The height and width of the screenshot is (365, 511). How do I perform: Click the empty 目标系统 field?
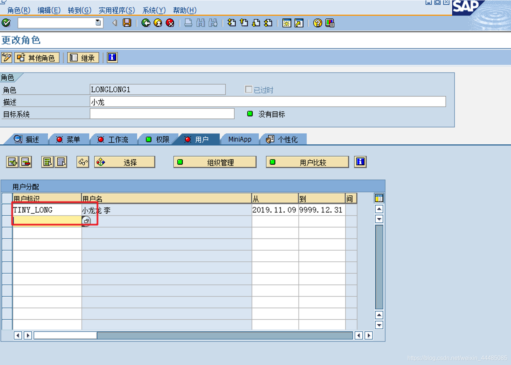click(x=162, y=114)
